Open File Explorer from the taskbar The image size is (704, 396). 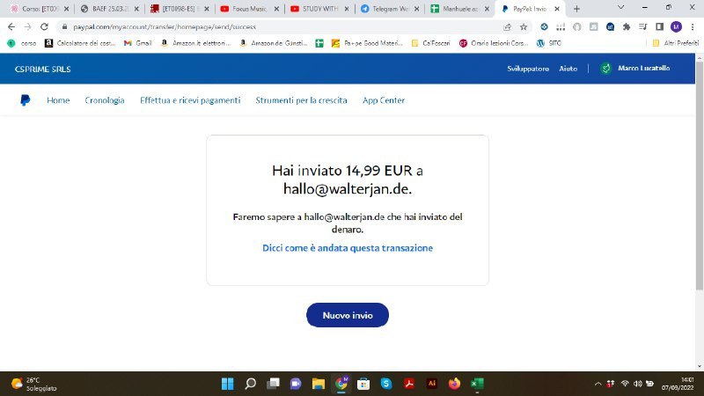(319, 384)
